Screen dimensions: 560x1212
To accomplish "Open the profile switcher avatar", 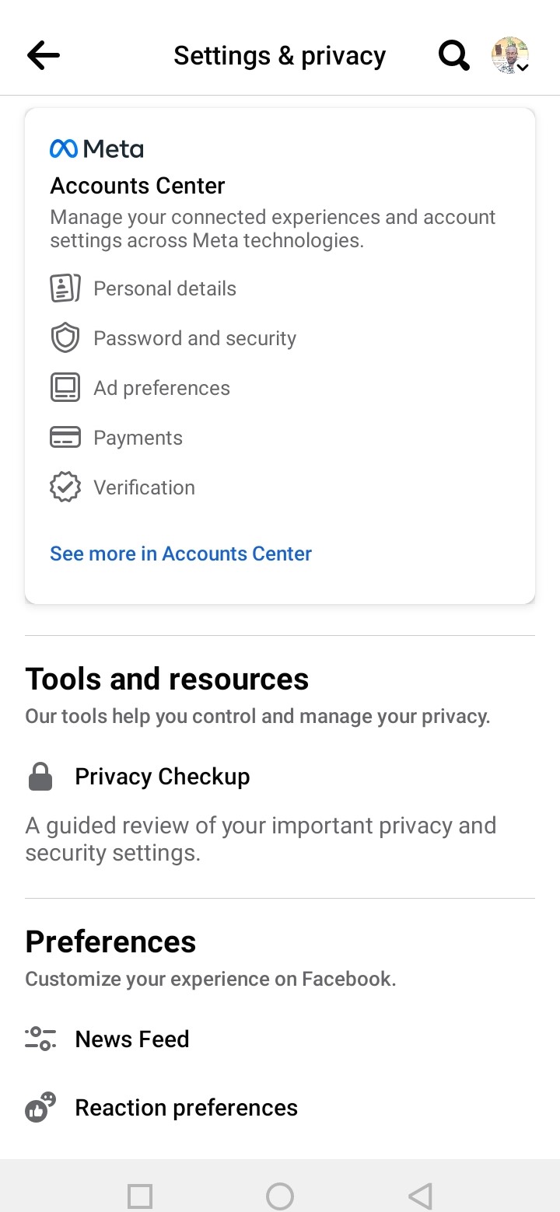I will [x=510, y=55].
